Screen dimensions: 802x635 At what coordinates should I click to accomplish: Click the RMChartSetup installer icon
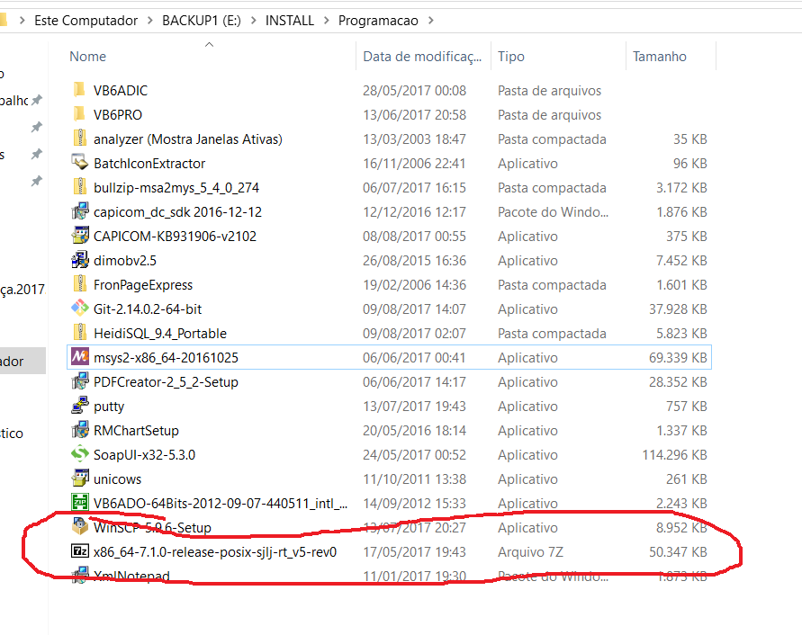tap(79, 430)
